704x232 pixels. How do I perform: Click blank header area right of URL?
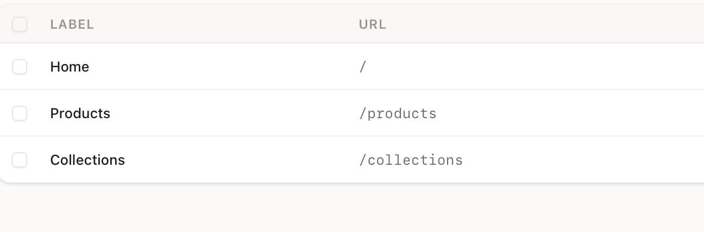coord(543,24)
